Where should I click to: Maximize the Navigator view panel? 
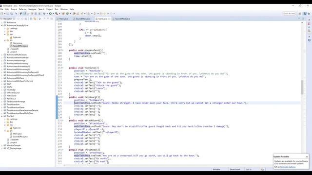point(52,18)
